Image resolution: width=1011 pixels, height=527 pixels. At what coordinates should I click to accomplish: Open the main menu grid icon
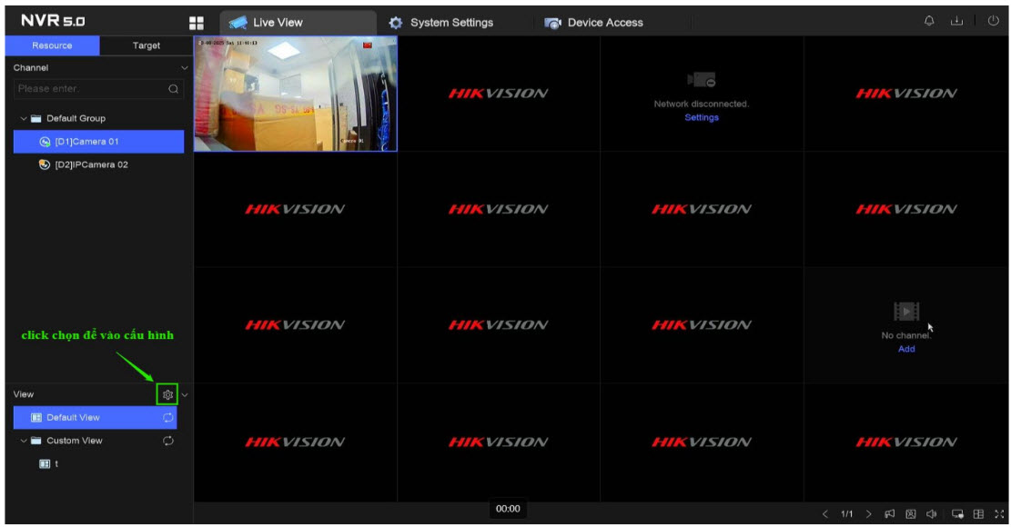197,23
